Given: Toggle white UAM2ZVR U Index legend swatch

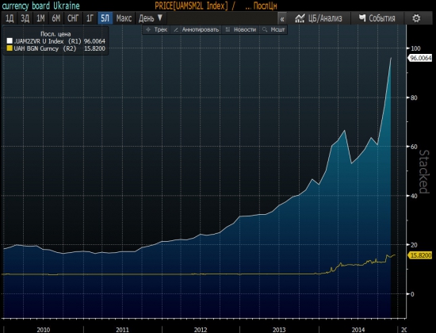Looking at the screenshot, I should [10, 41].
